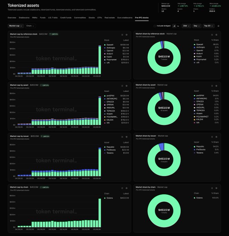
Task: Click Tessera color swatch in Market share by issuer legend
Action: [194, 153]
